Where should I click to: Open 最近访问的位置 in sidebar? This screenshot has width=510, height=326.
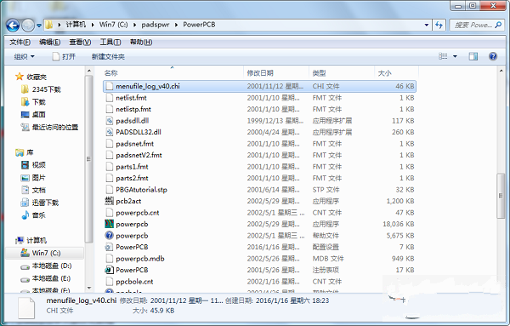pyautogui.click(x=49, y=128)
